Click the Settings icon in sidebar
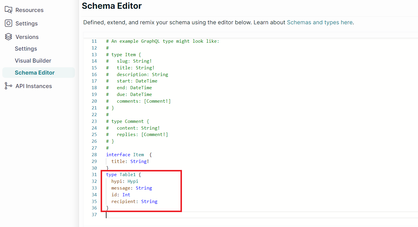The width and height of the screenshot is (418, 227). click(8, 23)
